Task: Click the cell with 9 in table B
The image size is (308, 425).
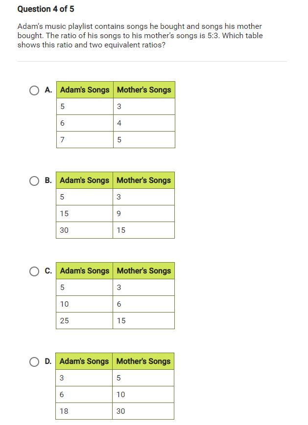Action: (x=143, y=214)
